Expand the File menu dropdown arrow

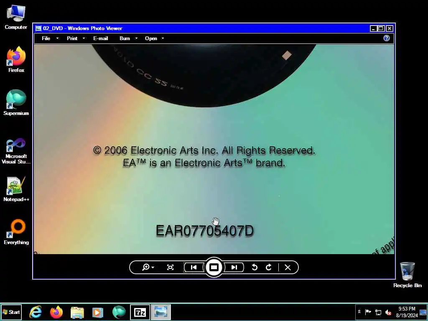pyautogui.click(x=57, y=38)
